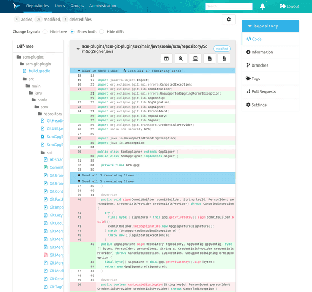The width and height of the screenshot is (312, 292).
Task: Click the '37 modified' files counter
Action: [48, 19]
